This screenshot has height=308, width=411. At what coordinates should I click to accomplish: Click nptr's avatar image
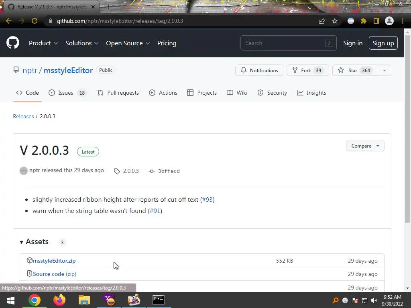point(24,171)
